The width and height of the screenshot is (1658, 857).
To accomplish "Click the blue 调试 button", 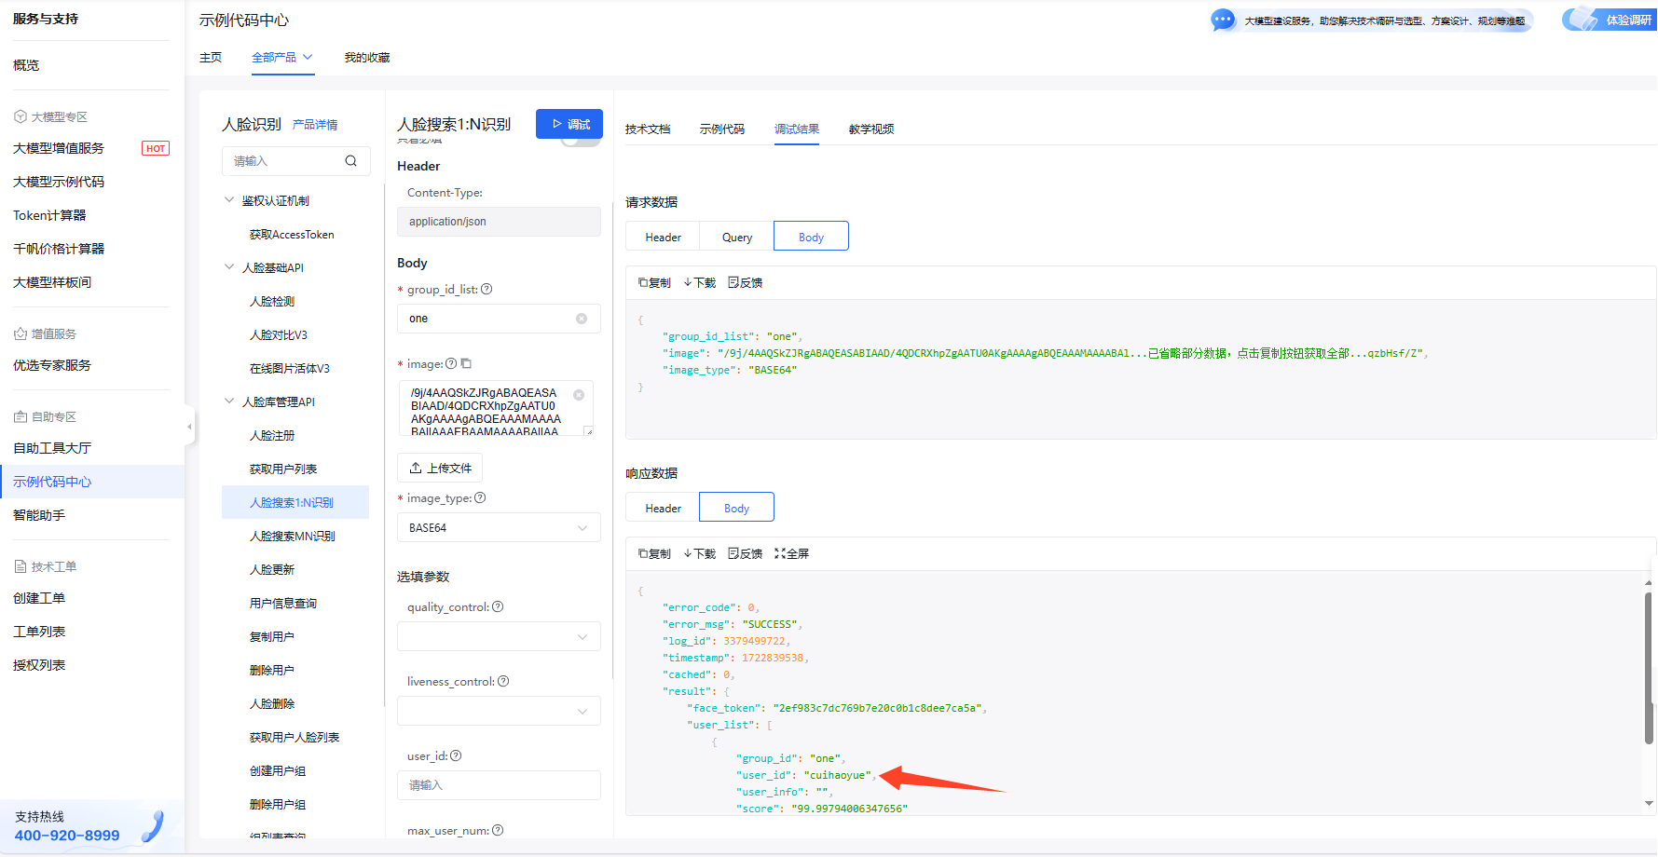I will click(x=569, y=124).
